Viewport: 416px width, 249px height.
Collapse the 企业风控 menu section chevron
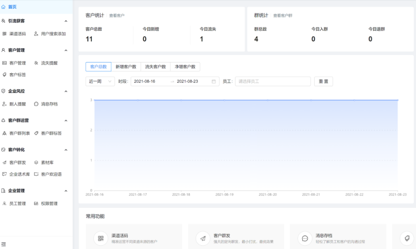pos(66,91)
